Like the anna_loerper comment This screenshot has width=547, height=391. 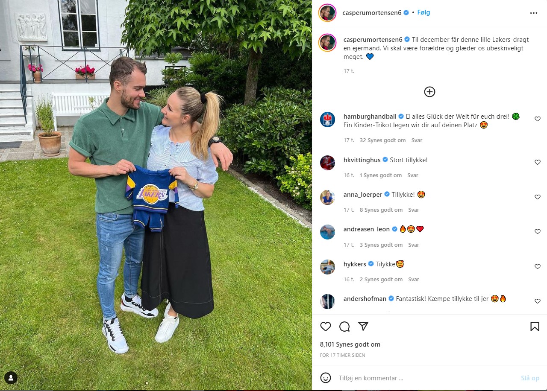(x=538, y=197)
